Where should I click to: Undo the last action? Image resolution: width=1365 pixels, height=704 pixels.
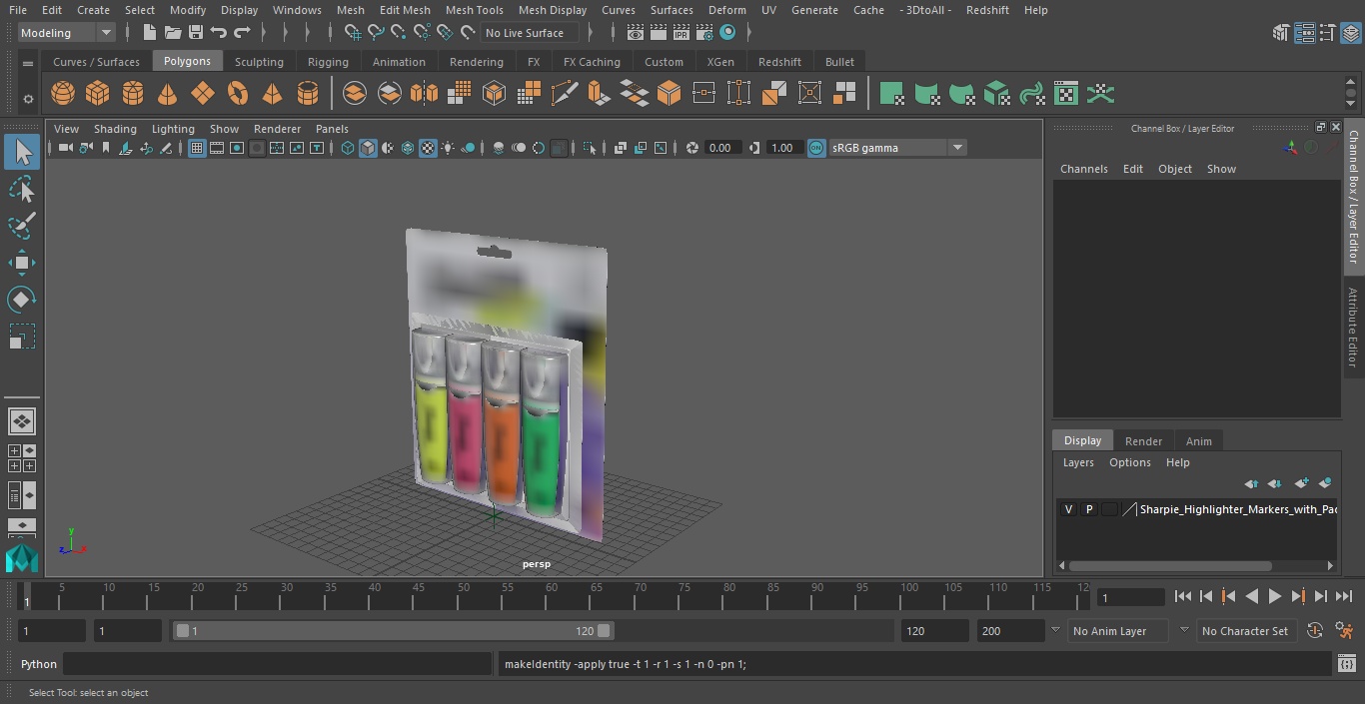(219, 33)
